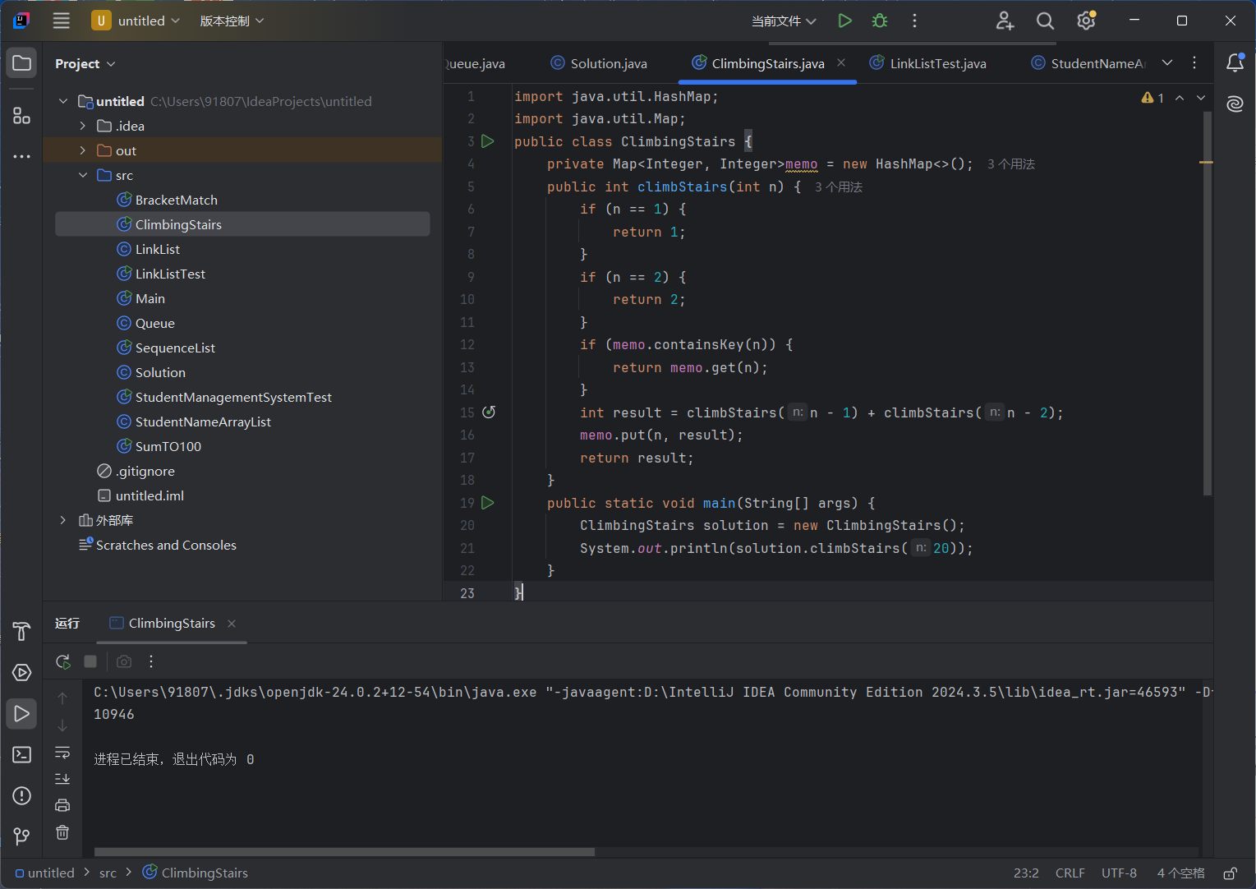Open the Build hammer tool window
Viewport: 1256px width, 889px height.
click(22, 631)
